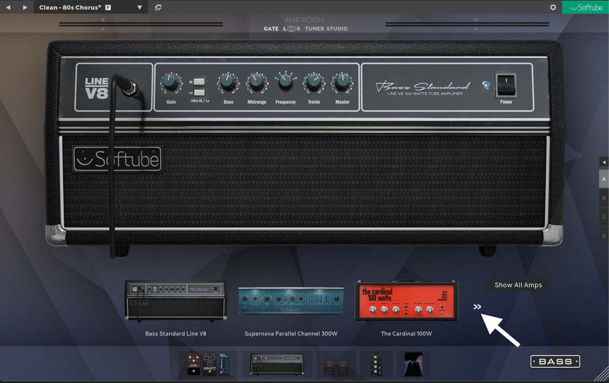Open the settings gear

pos(552,7)
